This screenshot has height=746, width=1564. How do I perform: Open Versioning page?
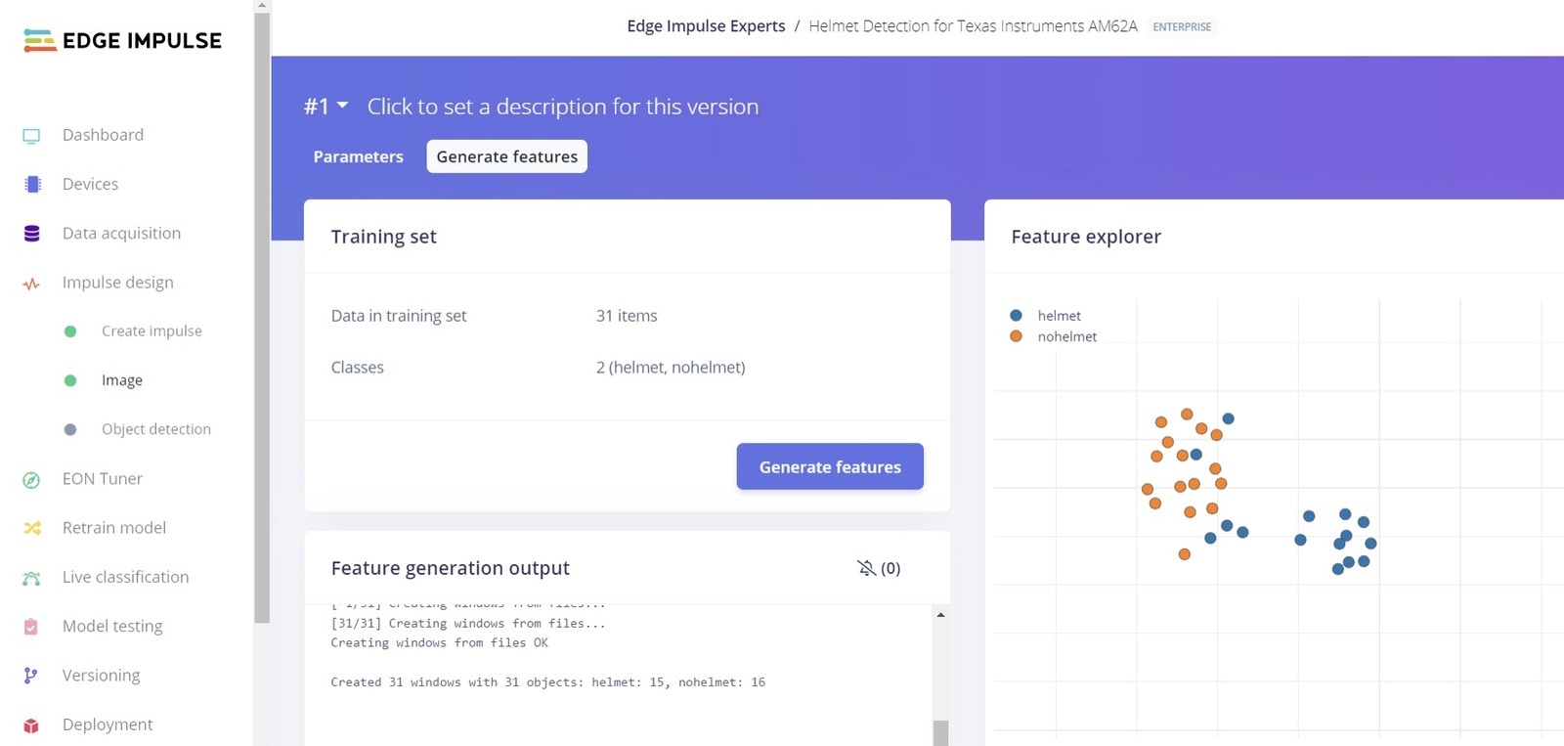(x=101, y=675)
